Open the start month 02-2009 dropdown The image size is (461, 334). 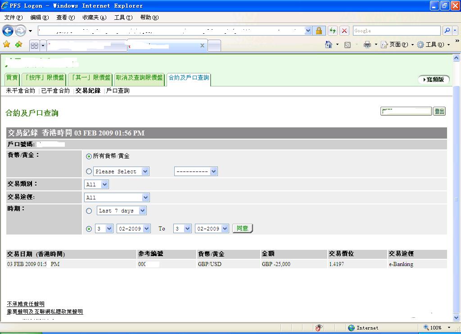pos(134,229)
